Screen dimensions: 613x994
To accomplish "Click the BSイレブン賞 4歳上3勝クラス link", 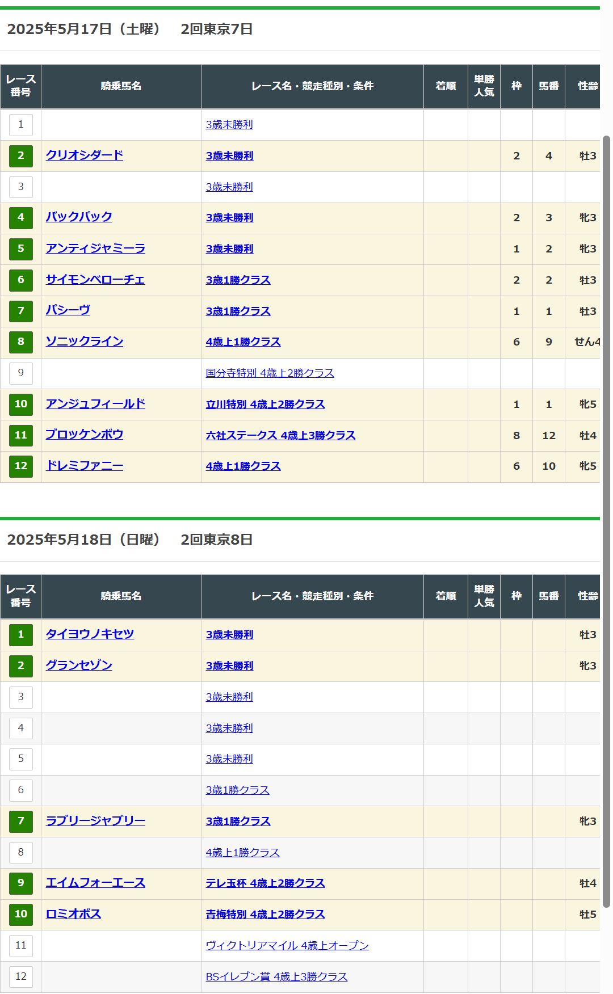I will (x=276, y=977).
